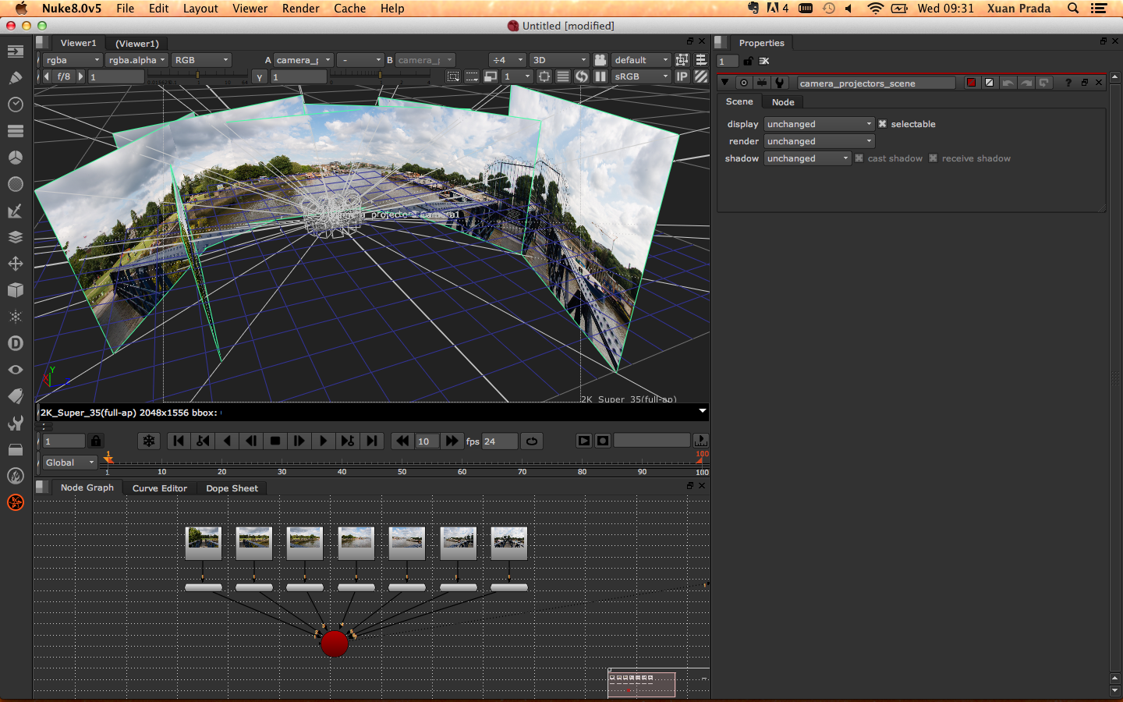The width and height of the screenshot is (1123, 702).
Task: Click the red node color swatch
Action: [971, 83]
